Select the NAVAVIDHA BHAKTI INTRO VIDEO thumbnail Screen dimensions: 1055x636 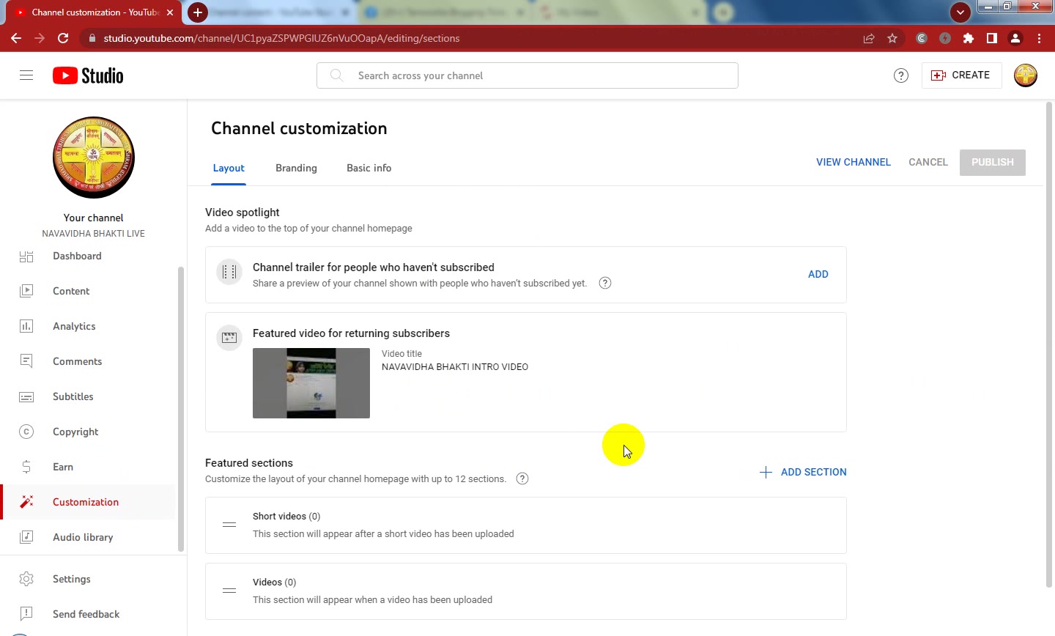pos(311,383)
